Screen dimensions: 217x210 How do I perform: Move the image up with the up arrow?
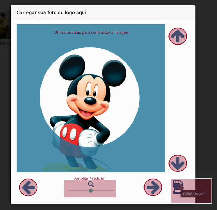[x=178, y=36]
